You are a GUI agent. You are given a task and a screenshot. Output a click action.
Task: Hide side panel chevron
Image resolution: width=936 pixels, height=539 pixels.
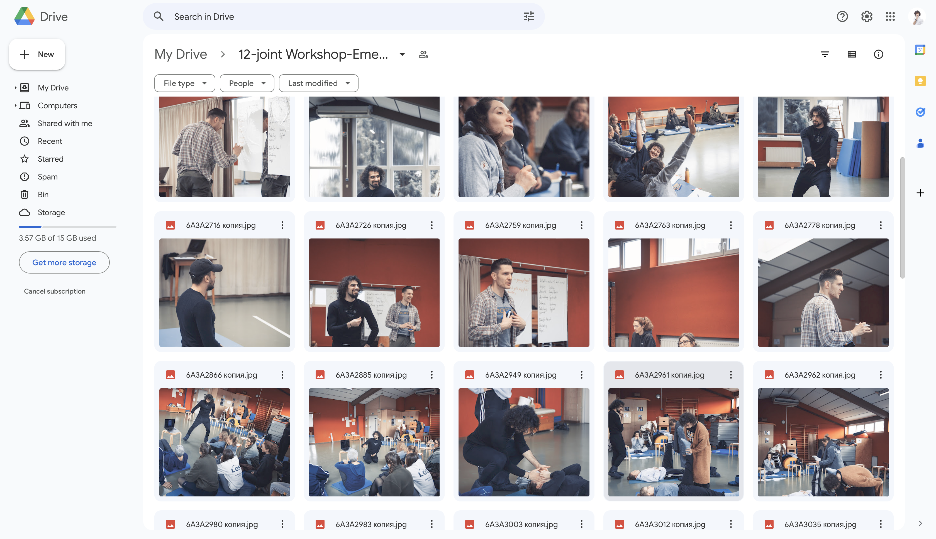[x=920, y=523]
